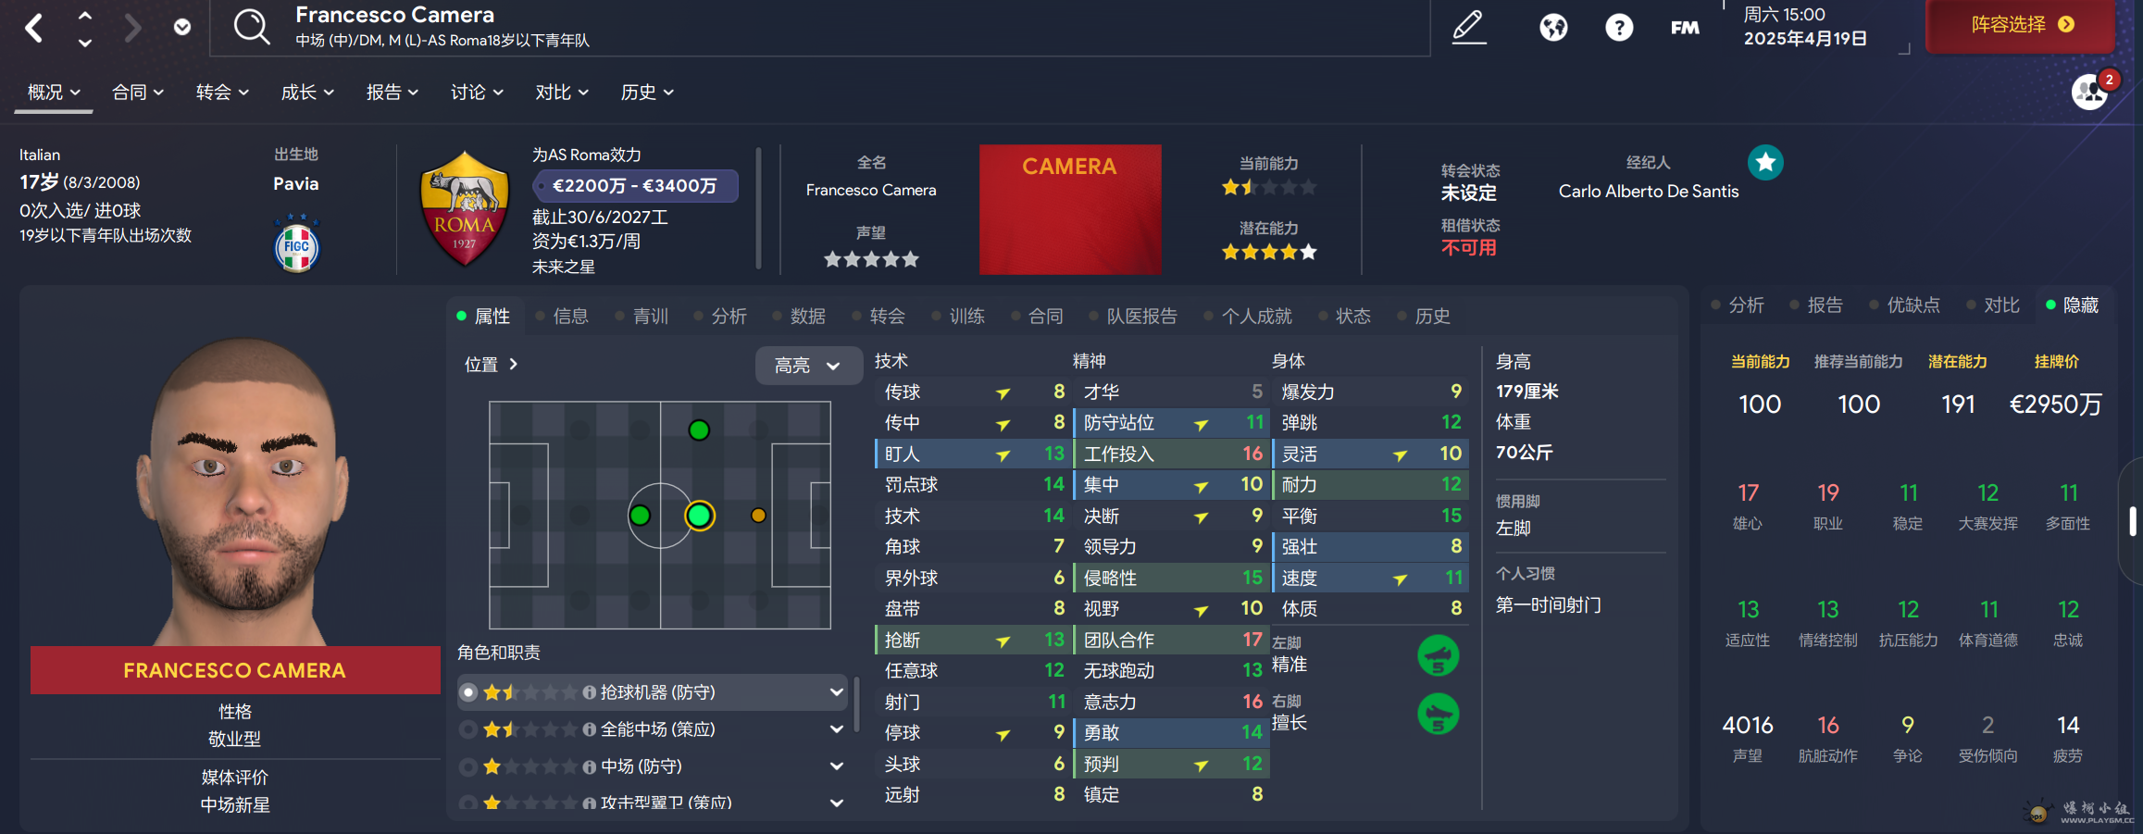The image size is (2143, 834).
Task: Expand the 位置 positions chevron
Action: [514, 365]
